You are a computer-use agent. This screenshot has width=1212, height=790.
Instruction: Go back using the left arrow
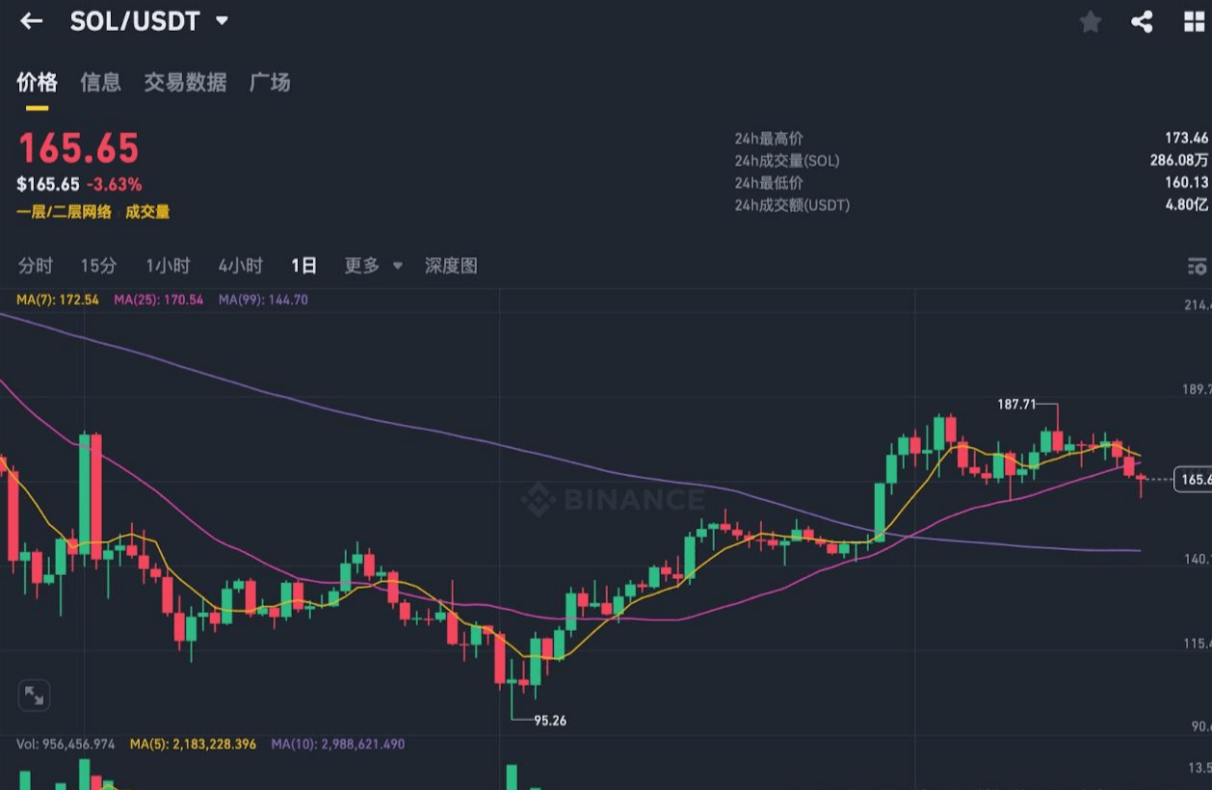(x=32, y=21)
